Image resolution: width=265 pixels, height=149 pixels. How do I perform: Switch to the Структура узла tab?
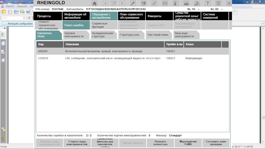131,35
